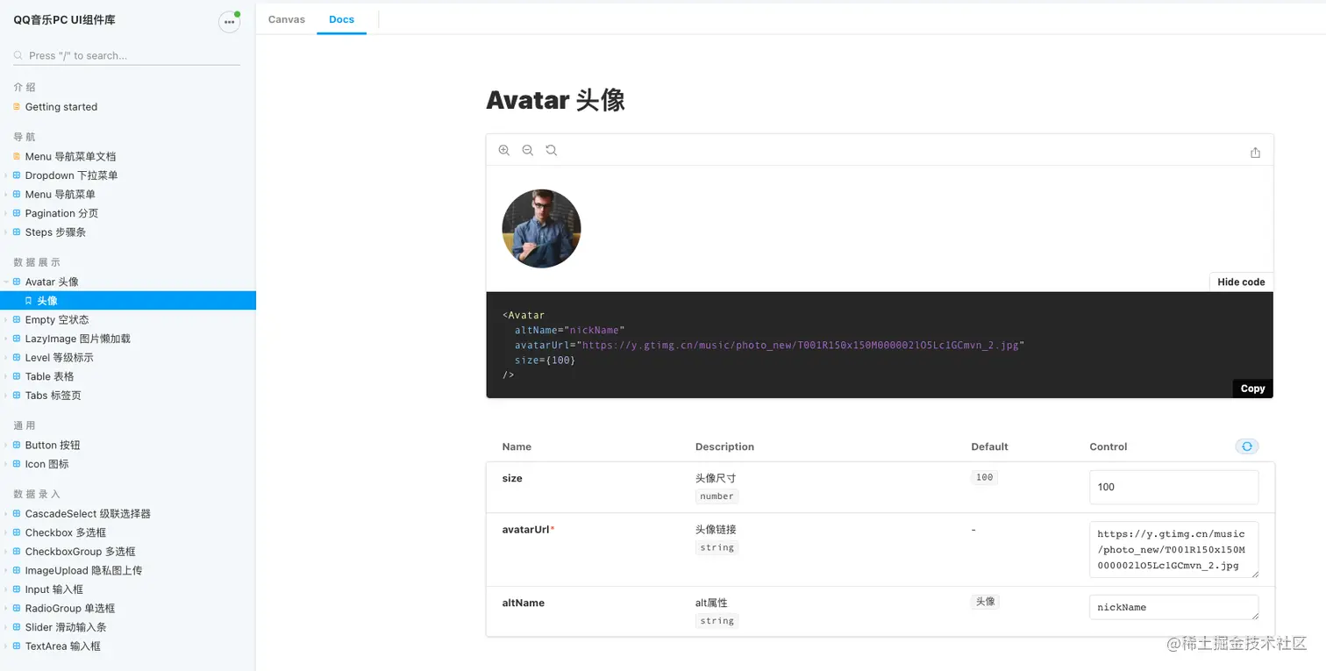Click the bookmark icon of 头像 story
Image resolution: width=1326 pixels, height=671 pixels.
[28, 301]
